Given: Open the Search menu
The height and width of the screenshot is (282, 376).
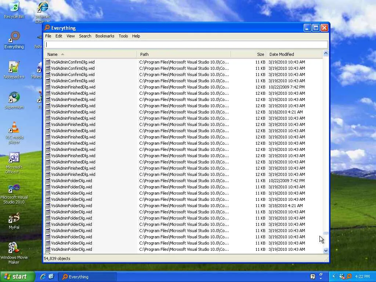Looking at the screenshot, I should (85, 36).
